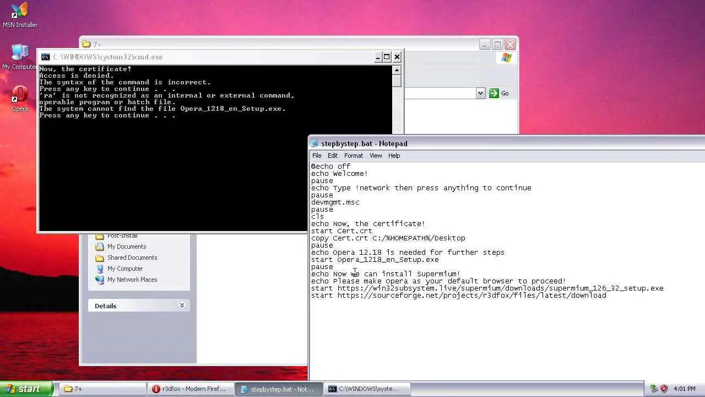Launch the Opera desktop shortcut
The height and width of the screenshot is (397, 705).
point(20,99)
